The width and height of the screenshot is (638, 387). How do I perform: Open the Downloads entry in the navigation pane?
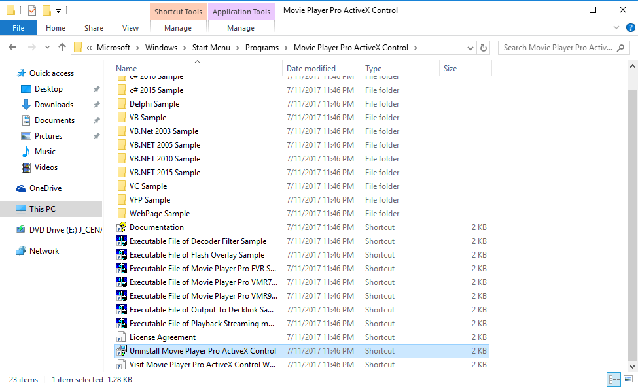click(53, 104)
